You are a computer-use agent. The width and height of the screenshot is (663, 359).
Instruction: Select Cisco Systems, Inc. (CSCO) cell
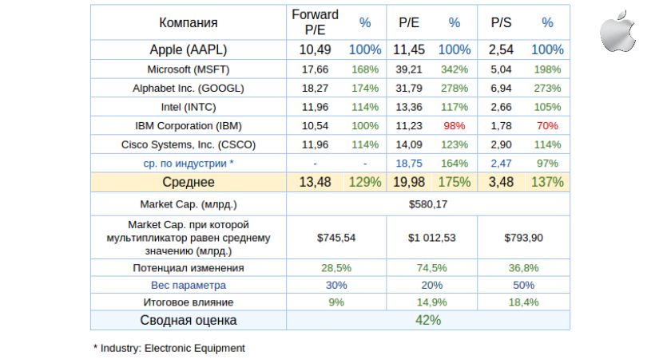(188, 144)
